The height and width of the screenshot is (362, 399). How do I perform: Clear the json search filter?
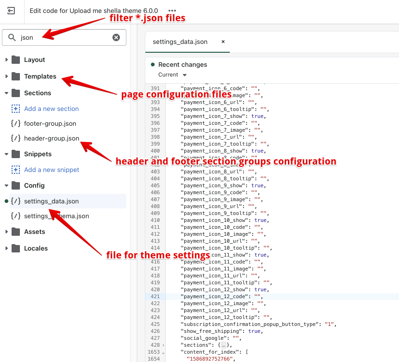[x=116, y=37]
